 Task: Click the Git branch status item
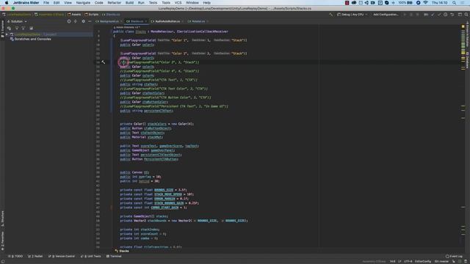coord(442,262)
